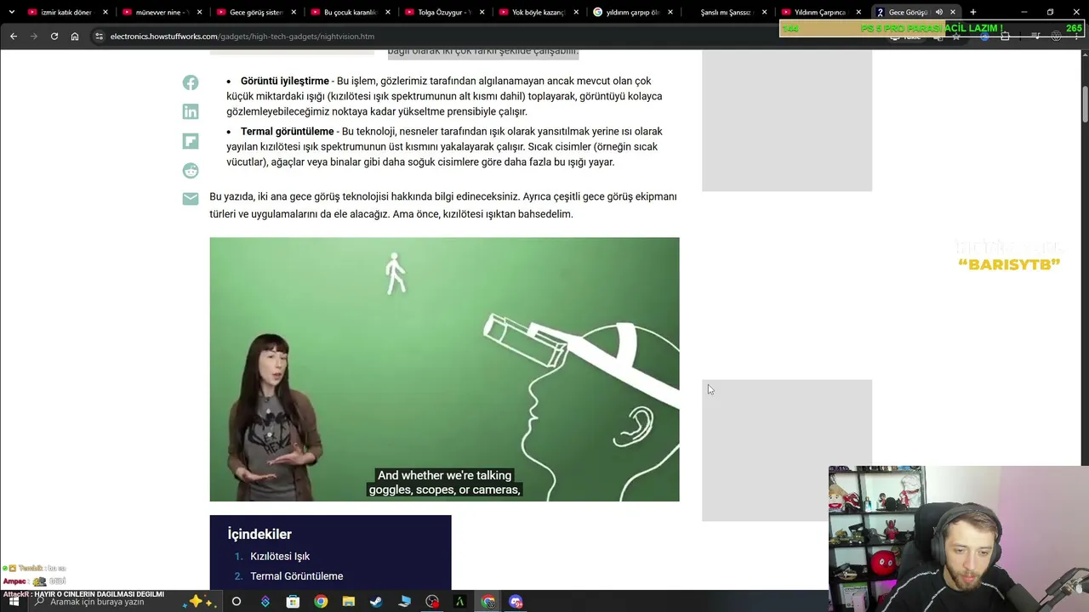The image size is (1089, 612).
Task: Open the computer icon app beside Steam
Action: (404, 602)
